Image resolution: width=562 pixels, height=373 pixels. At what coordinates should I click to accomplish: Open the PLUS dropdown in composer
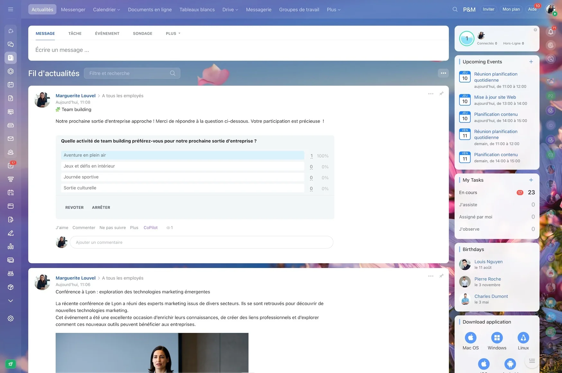click(173, 33)
